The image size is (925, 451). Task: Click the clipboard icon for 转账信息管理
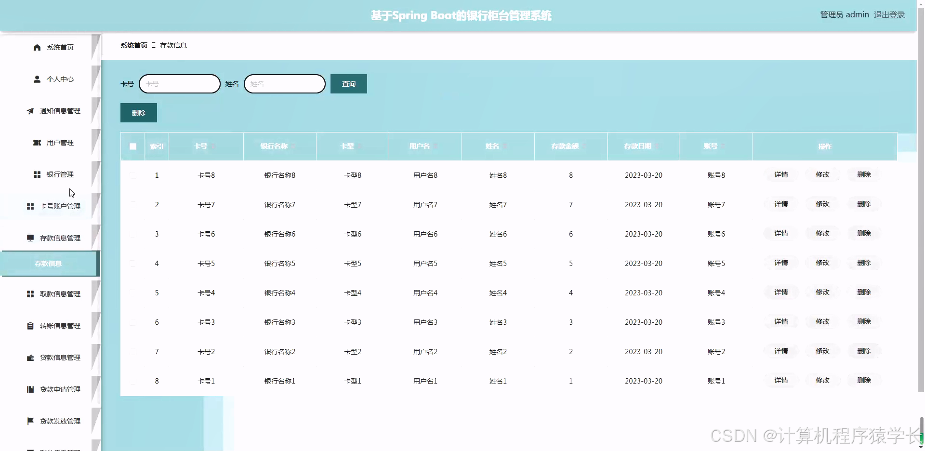pyautogui.click(x=30, y=326)
